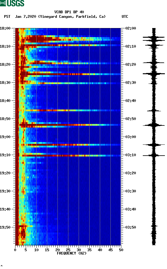The height and width of the screenshot is (269, 167).
Task: Click the '03:10' UTC time label
Action: point(131,155)
